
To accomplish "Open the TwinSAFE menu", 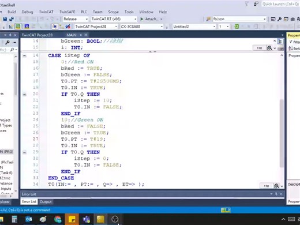I will coord(67,12).
